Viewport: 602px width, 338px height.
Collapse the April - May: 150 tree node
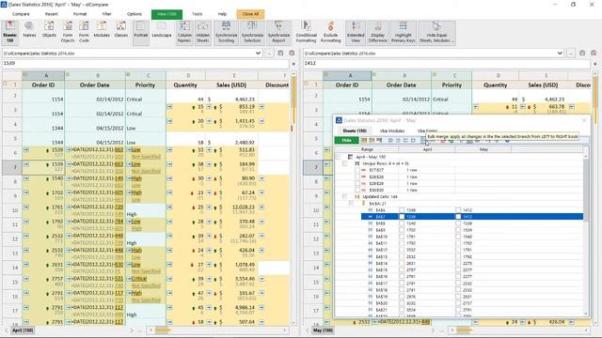click(338, 157)
